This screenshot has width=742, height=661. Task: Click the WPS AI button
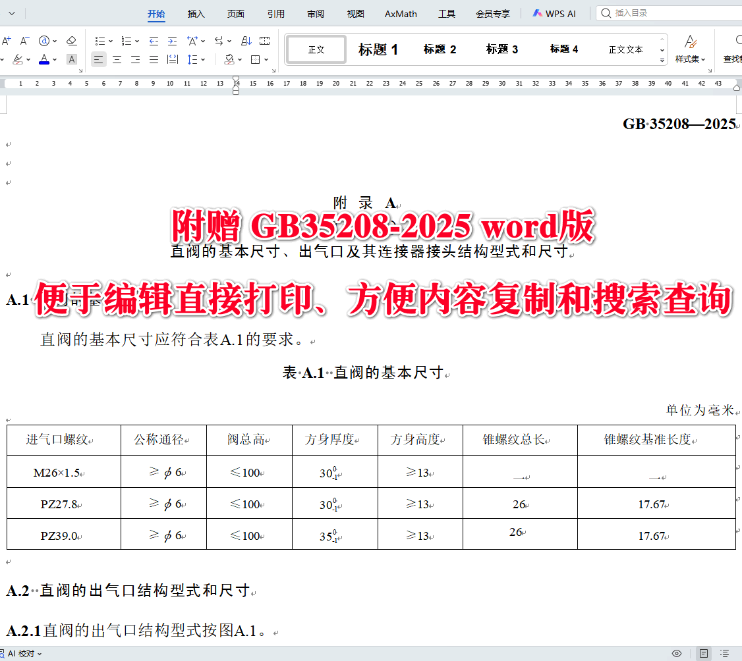click(x=554, y=13)
